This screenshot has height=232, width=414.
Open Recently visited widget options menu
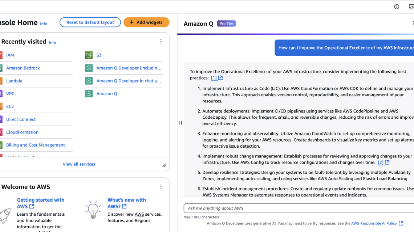click(161, 42)
